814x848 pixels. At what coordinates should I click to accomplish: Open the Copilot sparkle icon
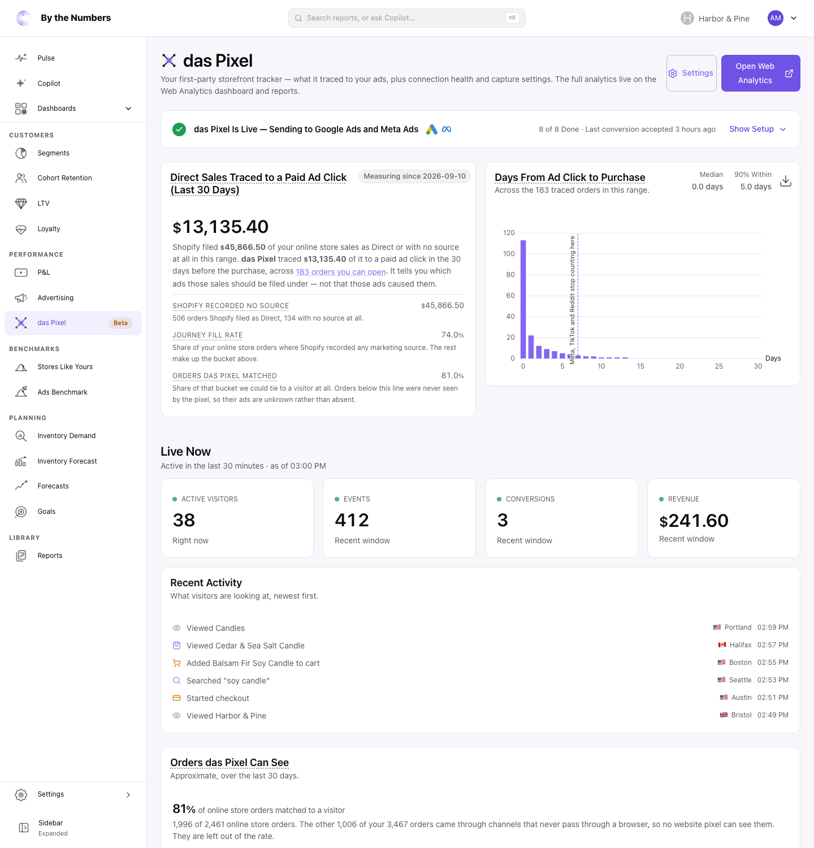point(21,83)
